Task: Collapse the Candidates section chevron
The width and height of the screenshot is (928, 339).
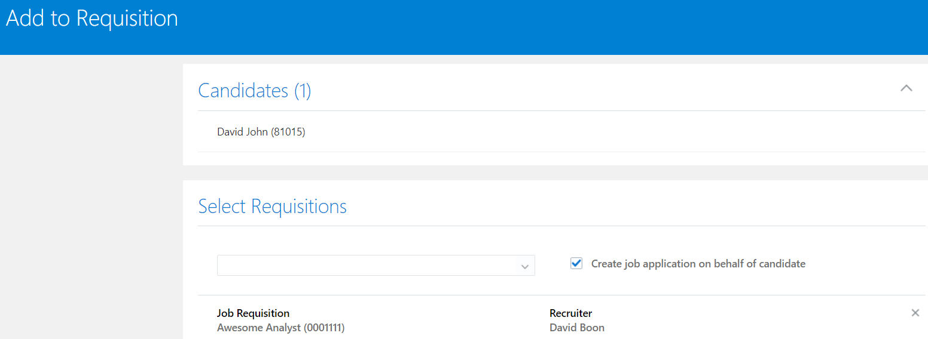Action: pyautogui.click(x=906, y=88)
